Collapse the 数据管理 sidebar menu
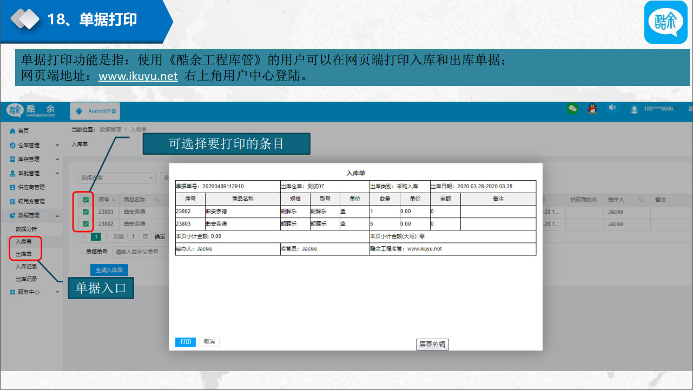The width and height of the screenshot is (693, 390). [x=35, y=215]
